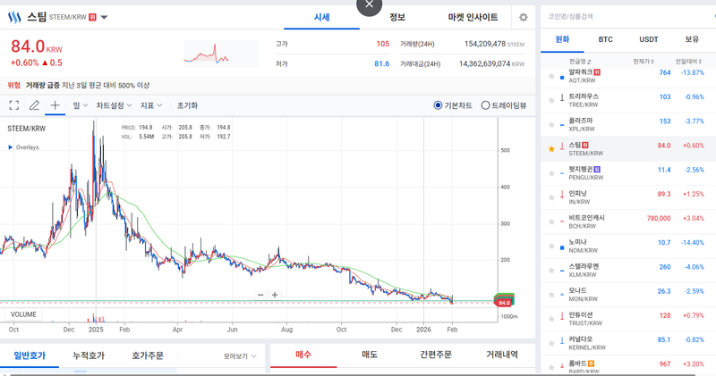The image size is (716, 376).
Task: Close the overlay with X button
Action: (370, 5)
